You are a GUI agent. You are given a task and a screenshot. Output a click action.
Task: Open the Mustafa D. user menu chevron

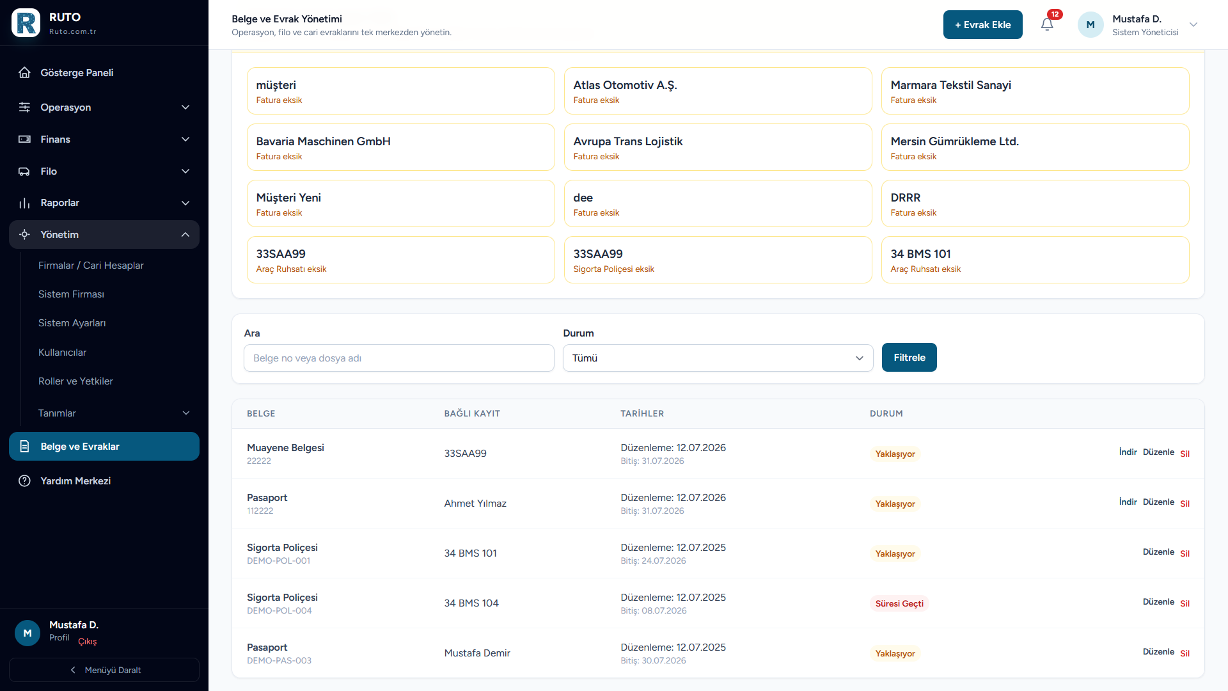pos(1193,24)
